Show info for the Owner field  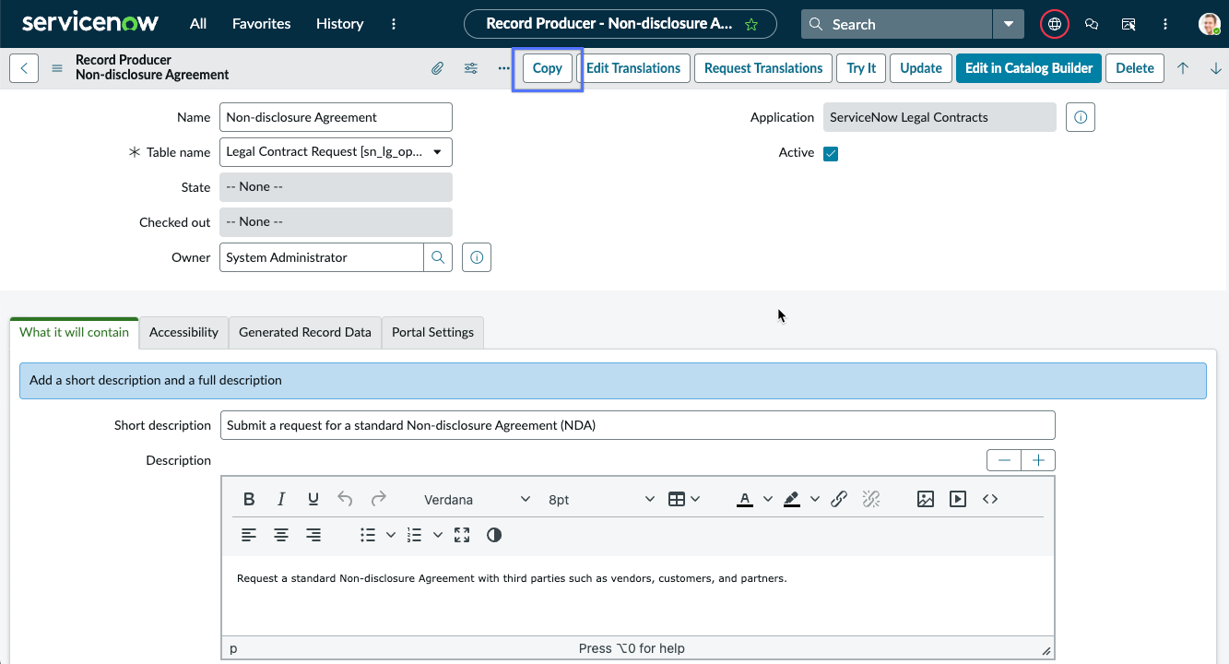tap(477, 257)
